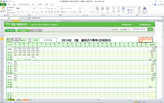Screen dimensions: 164x103
Task: Open the number format (일반) dropdown
Action: coord(93,8)
